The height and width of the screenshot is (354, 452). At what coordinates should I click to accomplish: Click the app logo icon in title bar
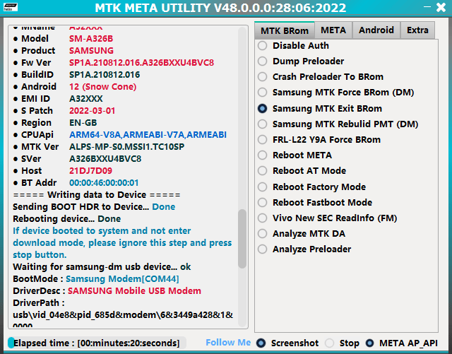tap(11, 7)
